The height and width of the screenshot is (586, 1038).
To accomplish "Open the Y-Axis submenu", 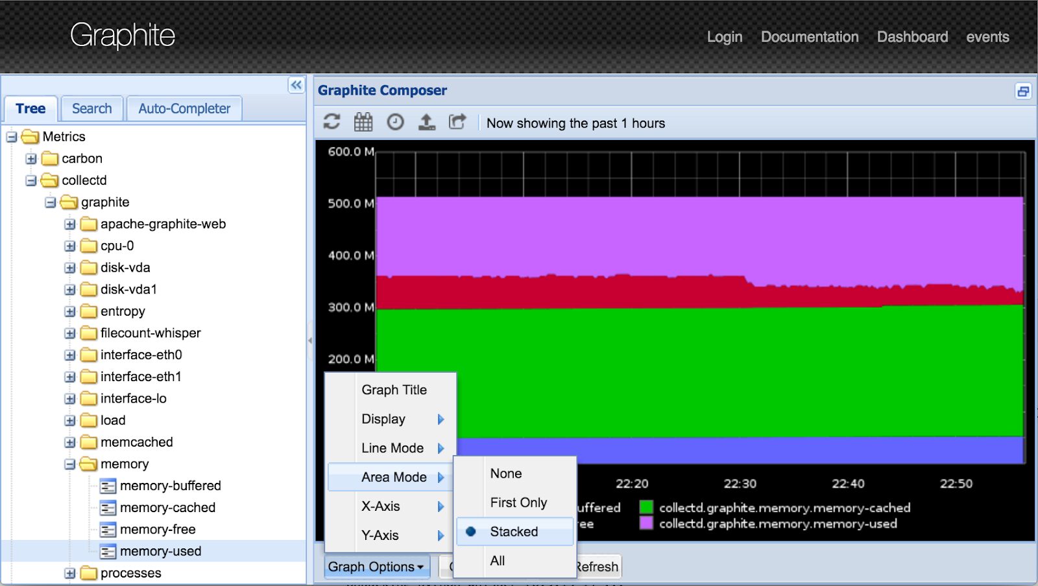I will (391, 535).
